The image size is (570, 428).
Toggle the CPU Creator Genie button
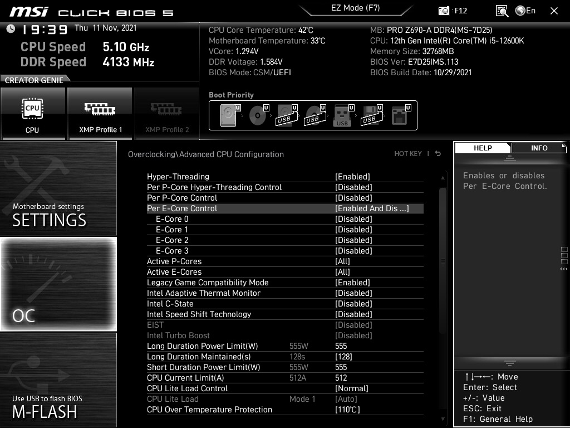click(33, 114)
